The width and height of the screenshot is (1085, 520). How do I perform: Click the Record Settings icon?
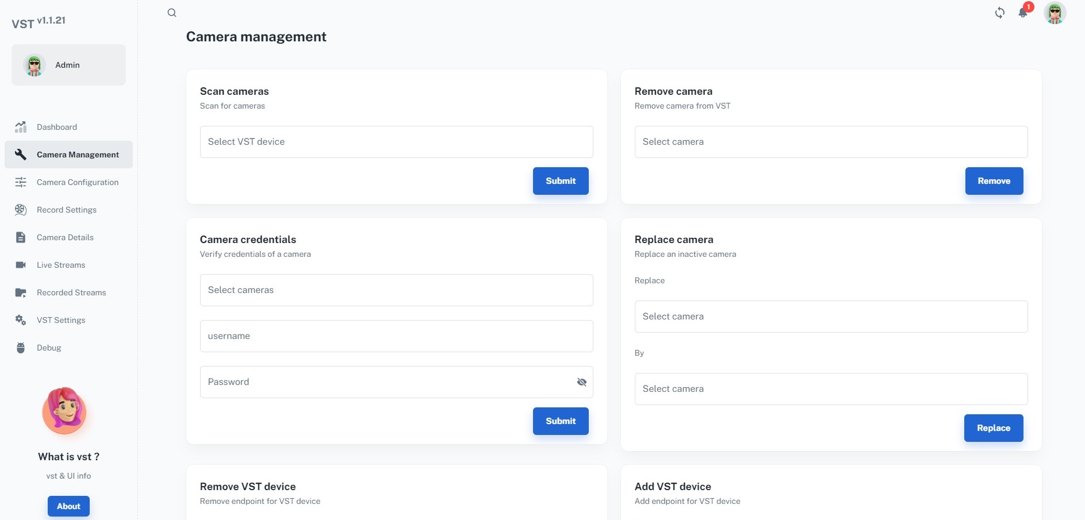(21, 210)
